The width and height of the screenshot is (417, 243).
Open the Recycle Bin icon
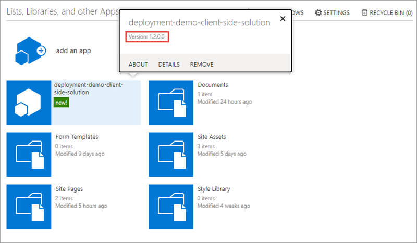click(364, 12)
